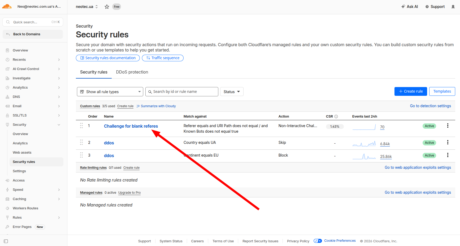Open Security Analytics submenu item
460x246 pixels.
(20, 143)
